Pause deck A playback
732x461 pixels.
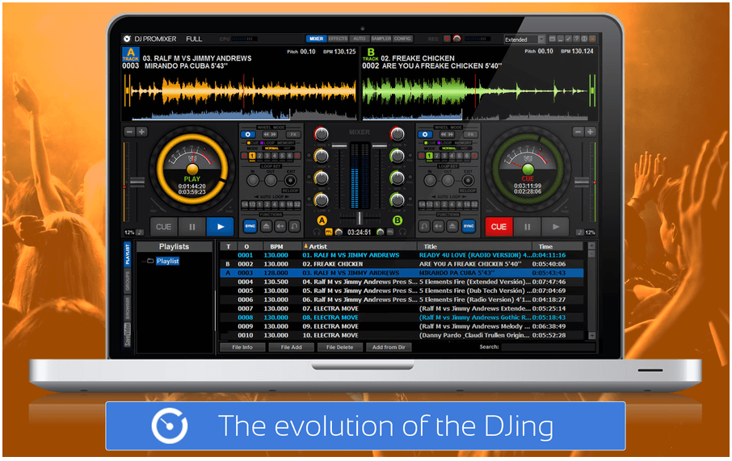tap(191, 227)
